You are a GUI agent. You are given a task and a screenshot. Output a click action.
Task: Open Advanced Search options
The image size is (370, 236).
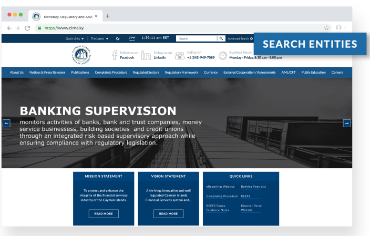pyautogui.click(x=240, y=38)
